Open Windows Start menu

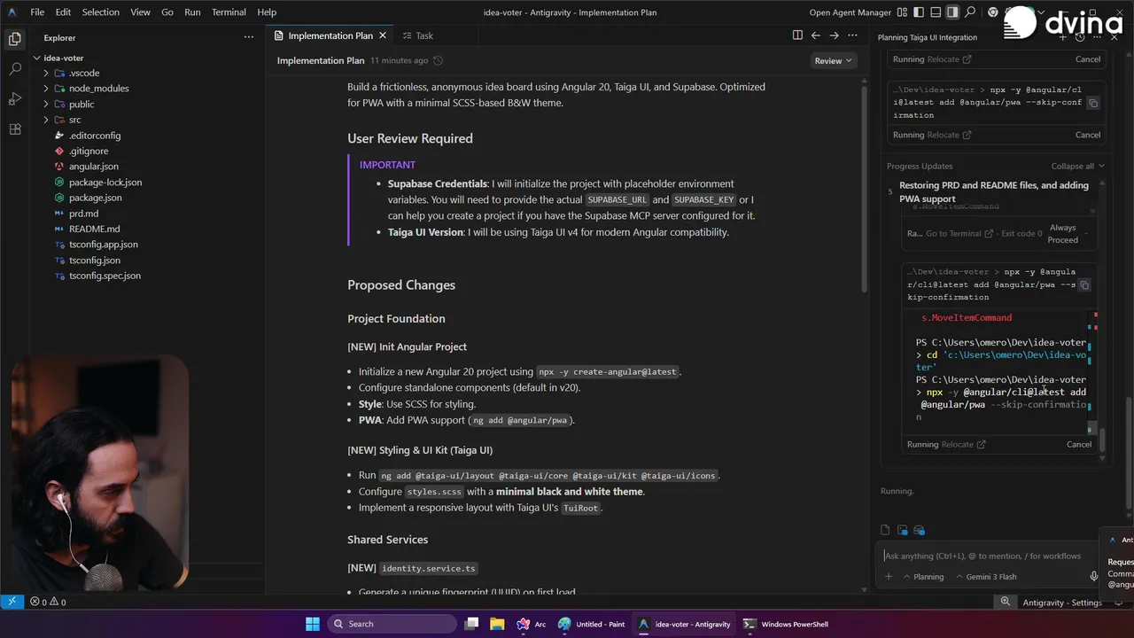[312, 624]
